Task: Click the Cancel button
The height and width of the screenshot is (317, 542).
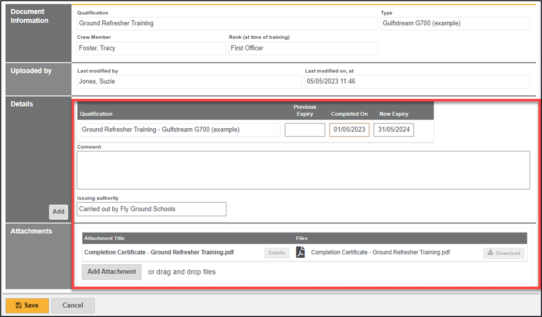Action: [73, 305]
